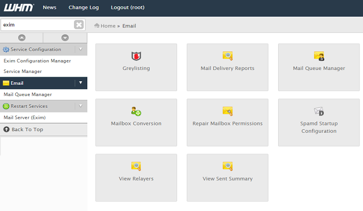The image size is (363, 211).
Task: Collapse the Service Configuration section
Action: (x=80, y=49)
